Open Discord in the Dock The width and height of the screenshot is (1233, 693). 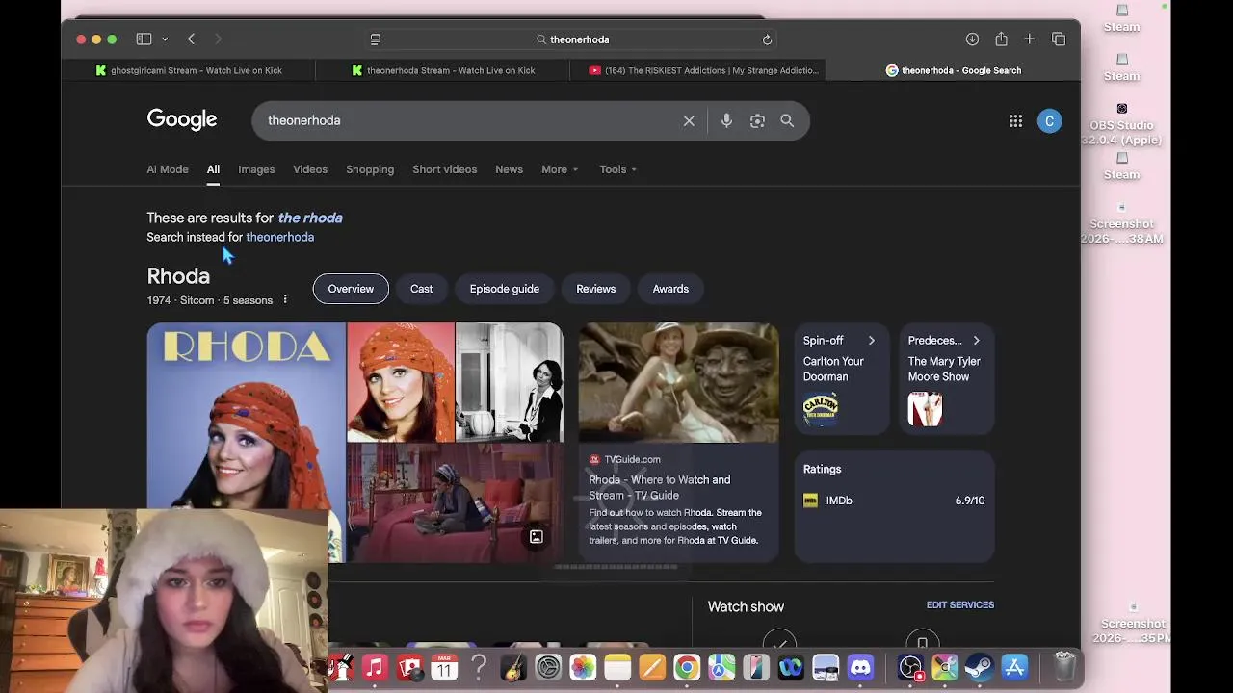[860, 667]
